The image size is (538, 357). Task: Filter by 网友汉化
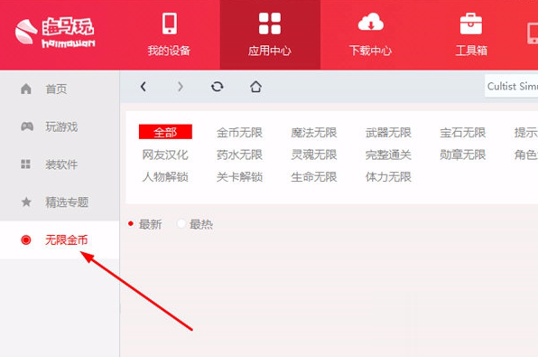tap(165, 155)
